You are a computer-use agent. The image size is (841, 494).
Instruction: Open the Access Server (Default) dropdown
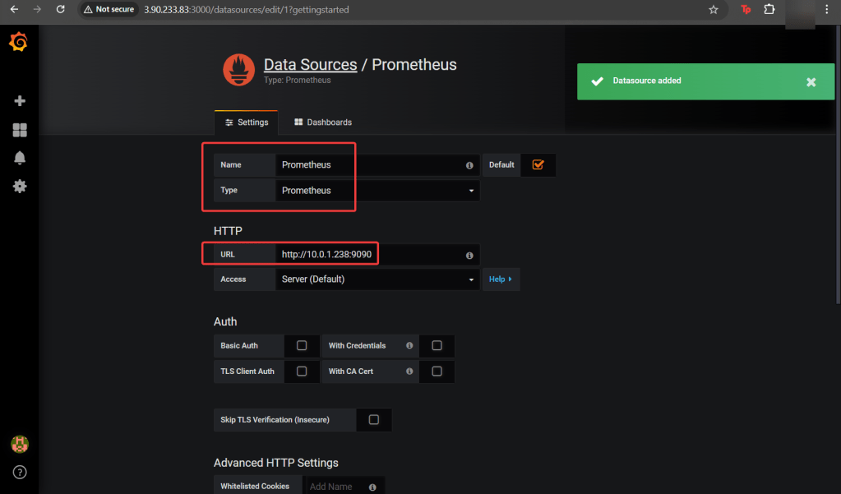pyautogui.click(x=377, y=279)
